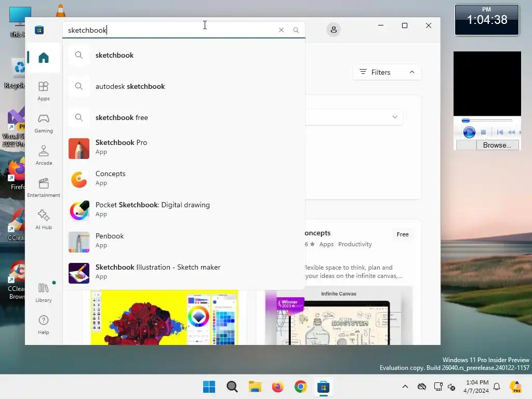Select the 'sketchbook' search suggestion

(x=183, y=55)
